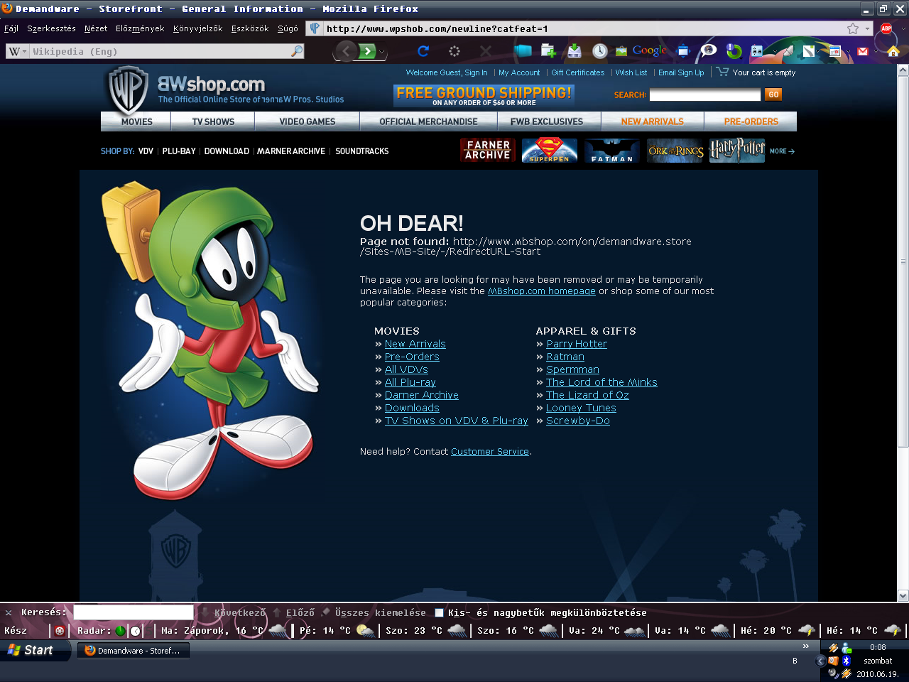Viewport: 909px width, 682px height.
Task: Click the WB shield site logo
Action: point(128,91)
